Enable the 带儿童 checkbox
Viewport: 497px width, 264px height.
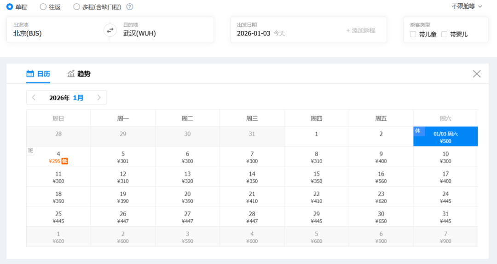click(x=413, y=34)
